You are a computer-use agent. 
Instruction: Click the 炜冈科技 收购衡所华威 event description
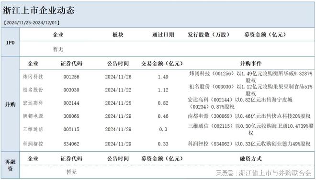[250, 77]
